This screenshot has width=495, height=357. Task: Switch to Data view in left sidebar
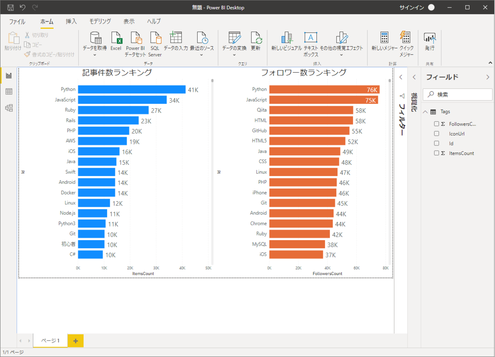pos(9,92)
